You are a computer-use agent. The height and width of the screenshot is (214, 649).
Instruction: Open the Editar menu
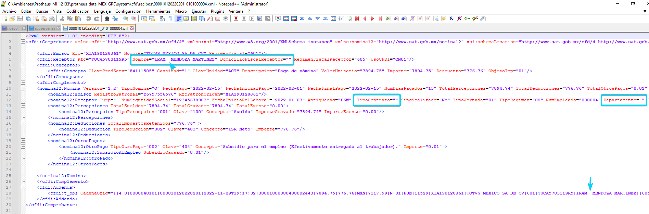pos(26,11)
